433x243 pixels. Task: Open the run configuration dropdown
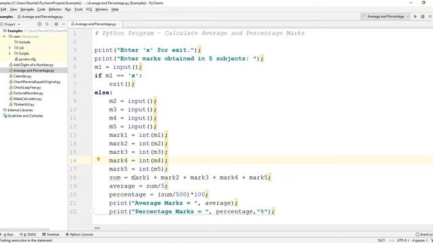pos(386,16)
